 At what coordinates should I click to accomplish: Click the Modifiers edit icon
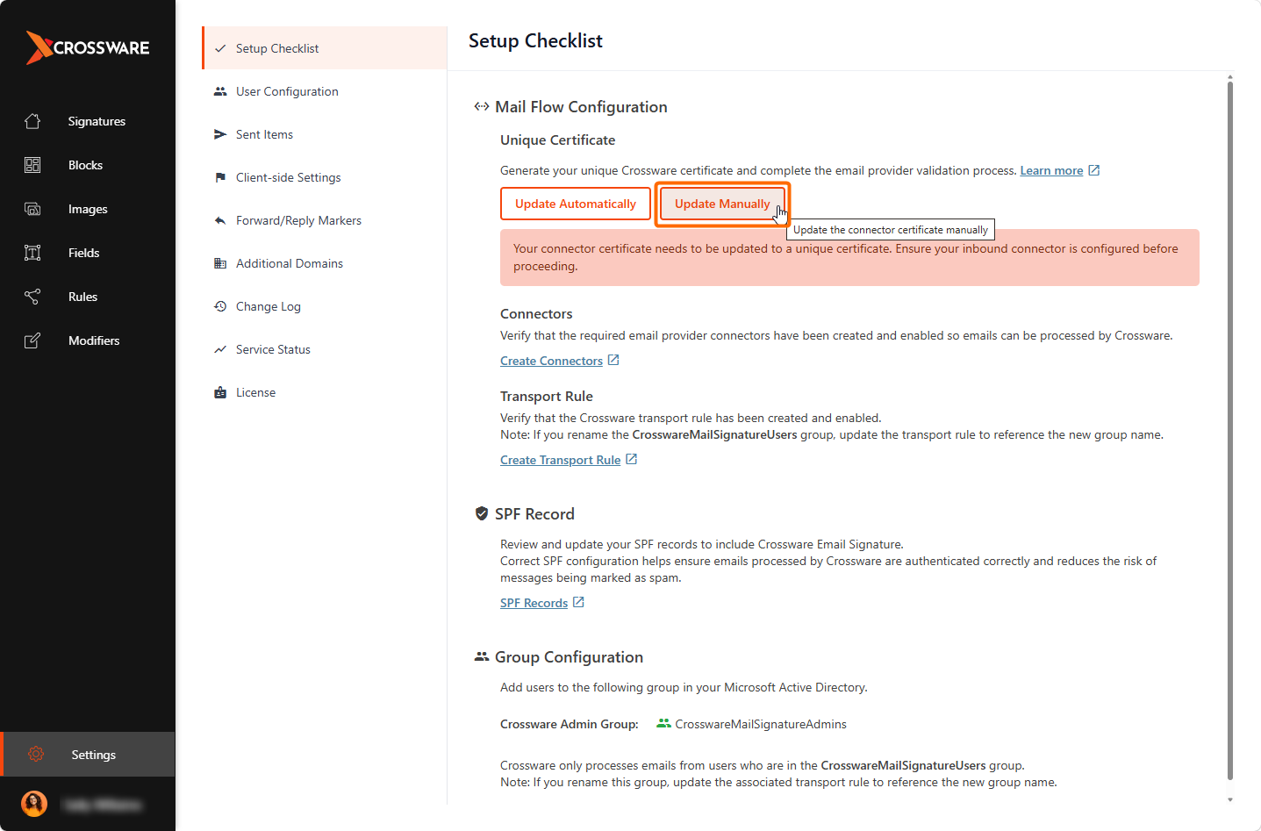32,340
